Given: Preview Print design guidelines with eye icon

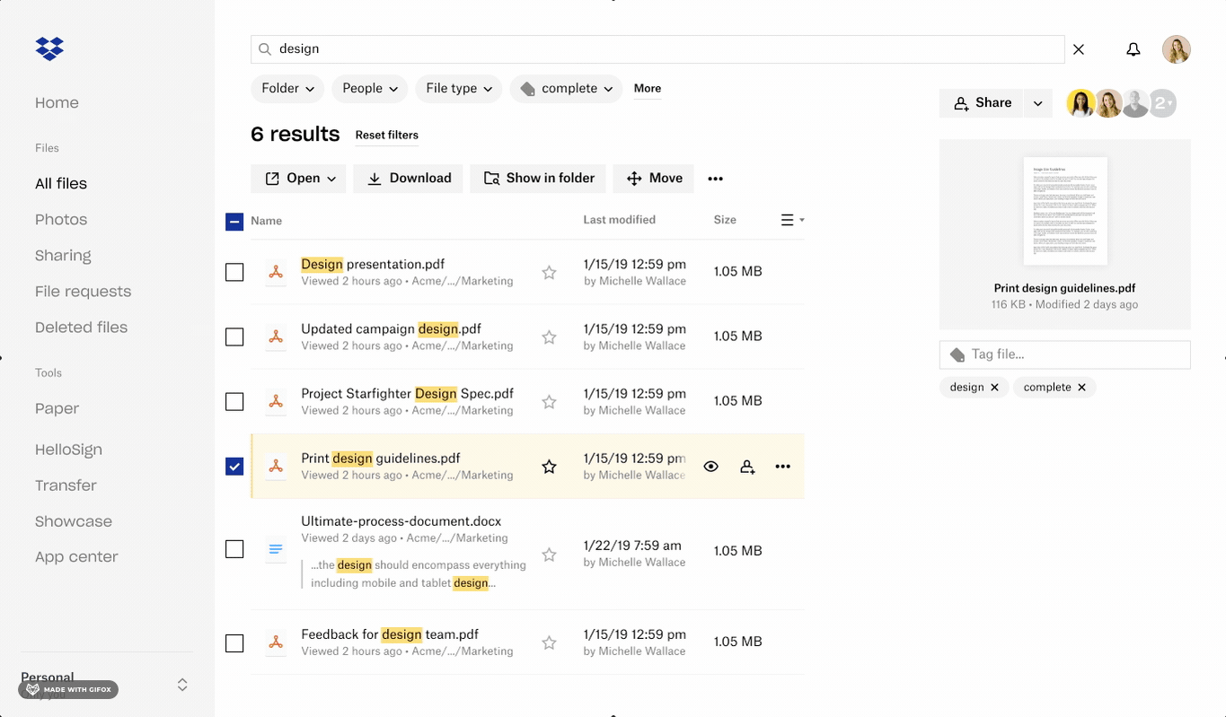Looking at the screenshot, I should pyautogui.click(x=710, y=467).
